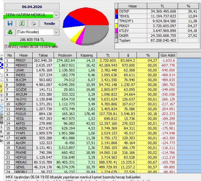Select the MERKO stock cell
The image size is (201, 181).
[23, 65]
